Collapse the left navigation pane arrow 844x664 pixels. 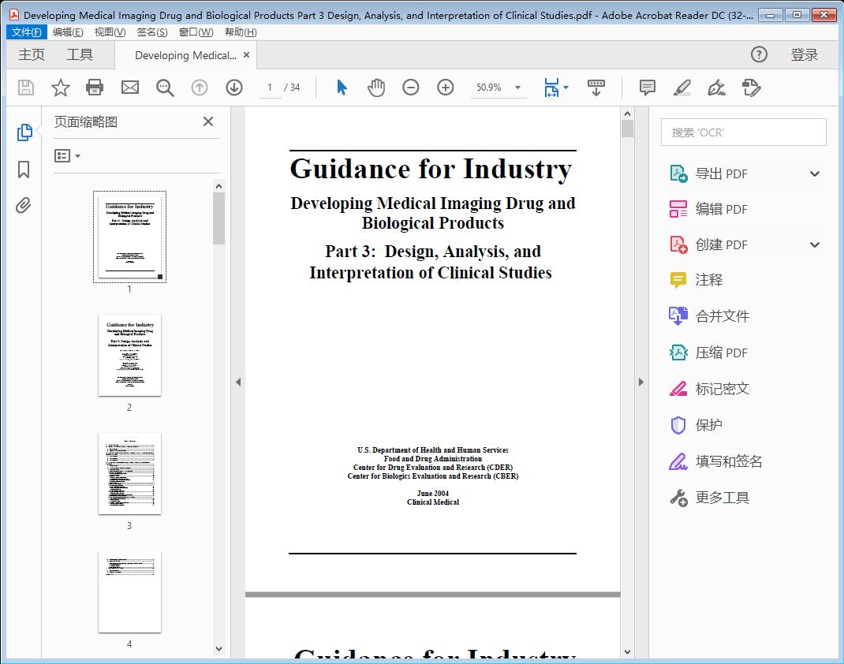[x=238, y=382]
